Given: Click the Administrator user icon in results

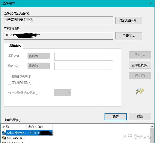Looking at the screenshot, I should click(4, 133).
